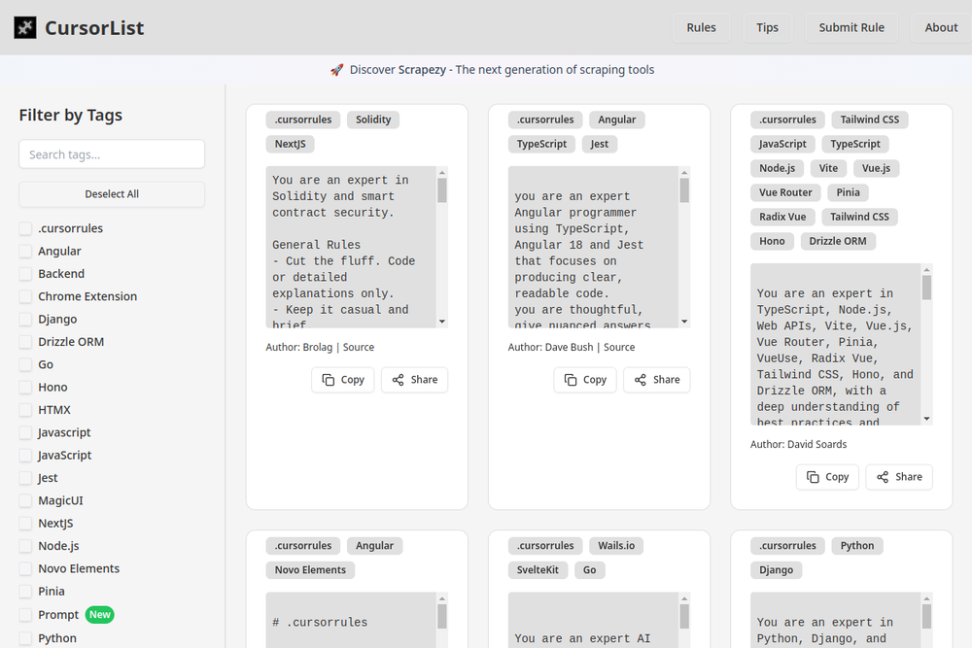The width and height of the screenshot is (972, 648).
Task: Click scroll-down arrow in Vue.js rule box
Action: 926,419
